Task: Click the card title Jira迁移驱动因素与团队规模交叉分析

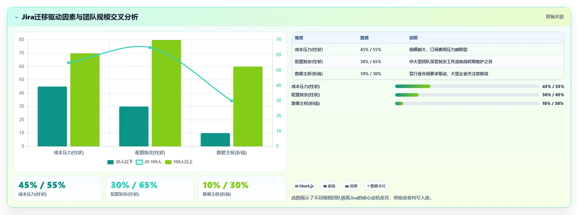Action: 80,17
